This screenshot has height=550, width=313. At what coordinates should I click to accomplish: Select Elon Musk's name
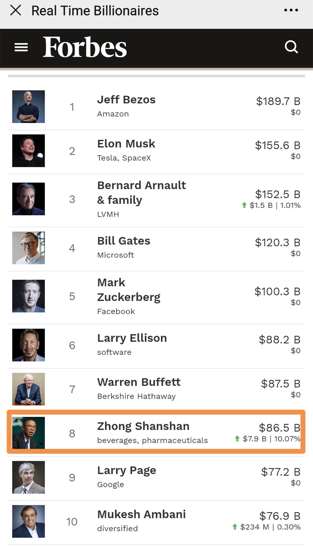pyautogui.click(x=126, y=144)
